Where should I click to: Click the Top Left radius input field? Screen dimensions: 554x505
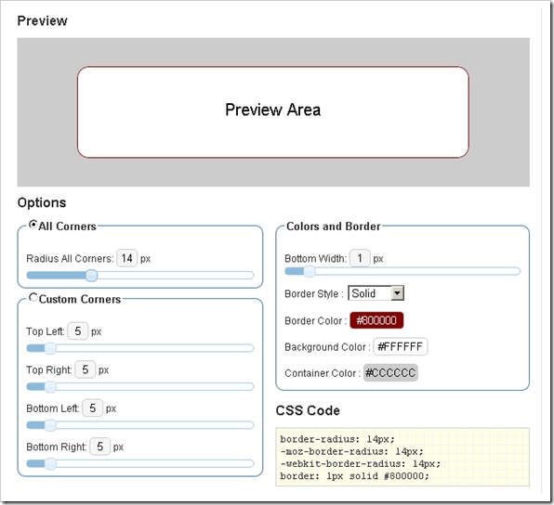[x=78, y=331]
